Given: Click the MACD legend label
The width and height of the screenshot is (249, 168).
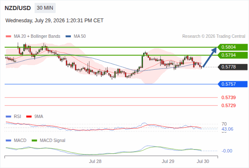Looking at the screenshot, I should click(20, 141).
